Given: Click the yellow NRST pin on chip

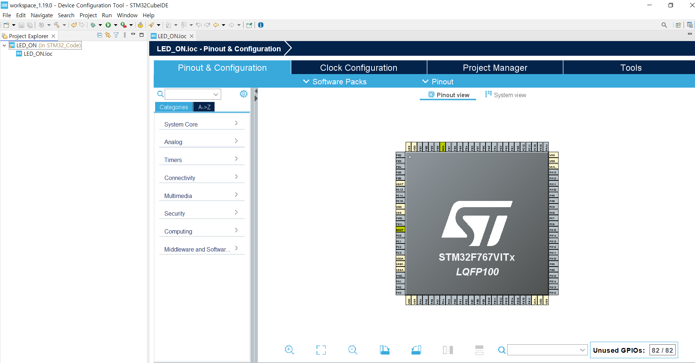Looking at the screenshot, I should (400, 230).
